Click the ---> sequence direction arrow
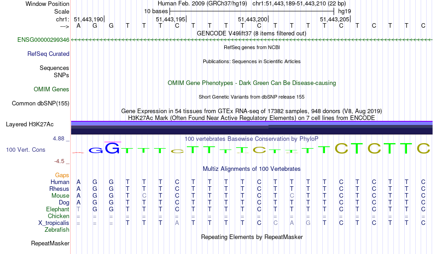 (65, 26)
